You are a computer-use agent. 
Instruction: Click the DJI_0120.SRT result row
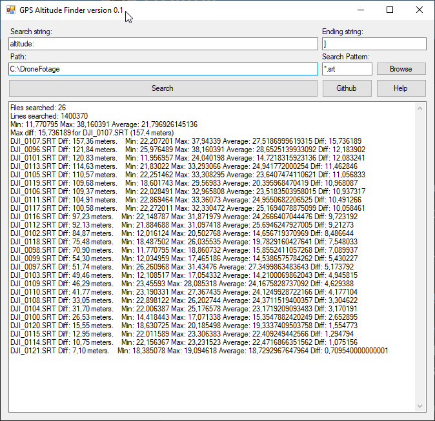pos(184,326)
